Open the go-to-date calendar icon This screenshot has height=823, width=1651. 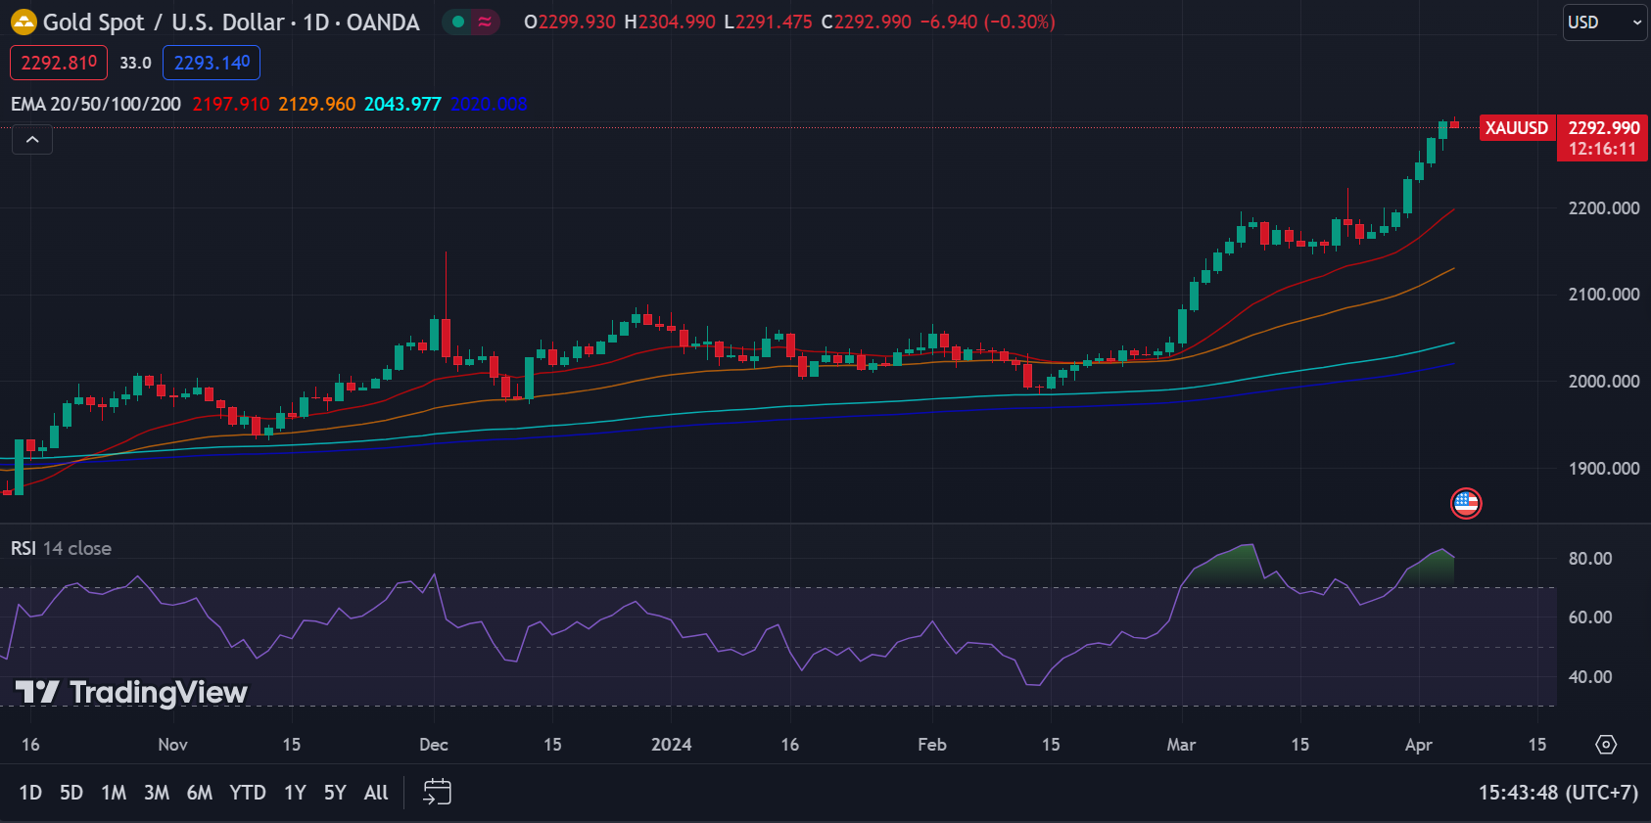[x=437, y=792]
